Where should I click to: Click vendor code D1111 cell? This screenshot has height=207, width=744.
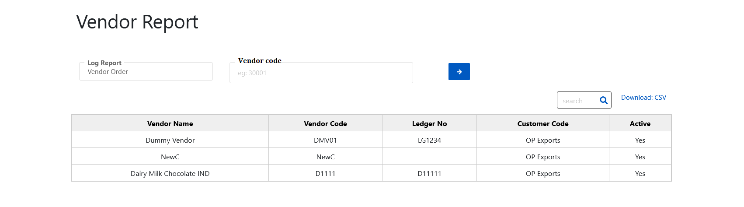325,174
